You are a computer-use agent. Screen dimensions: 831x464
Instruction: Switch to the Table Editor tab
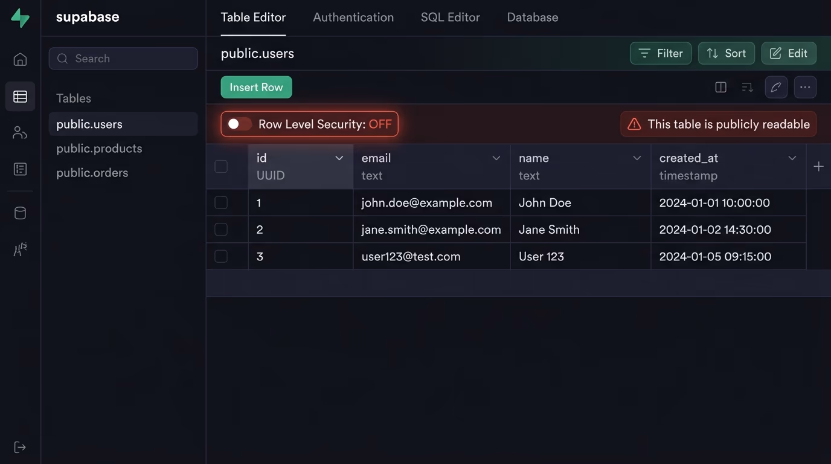[253, 18]
